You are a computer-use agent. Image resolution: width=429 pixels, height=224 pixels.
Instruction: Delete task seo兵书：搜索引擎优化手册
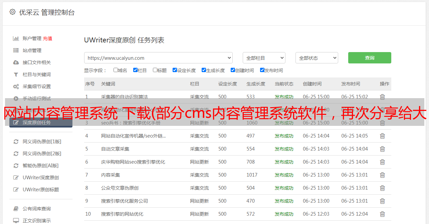[382, 123]
